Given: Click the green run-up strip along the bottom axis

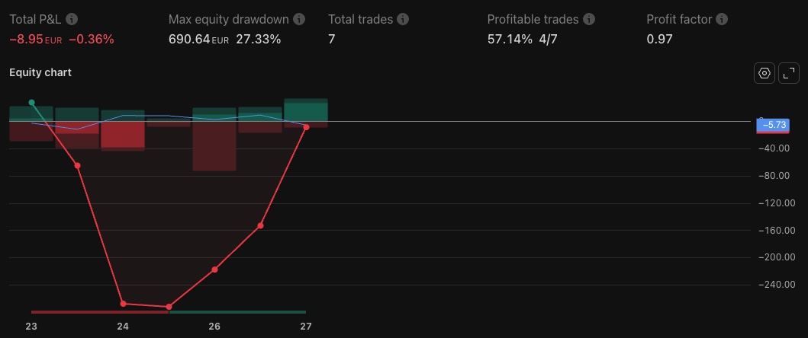Looking at the screenshot, I should (237, 312).
